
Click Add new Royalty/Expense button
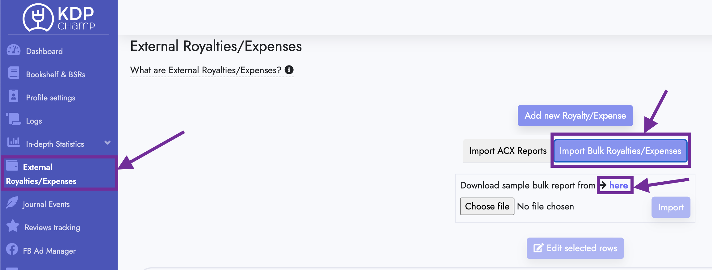tap(575, 116)
